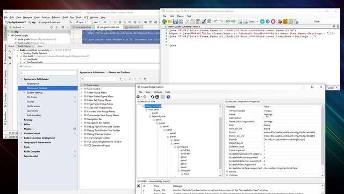Image resolution: width=344 pixels, height=194 pixels.
Task: Collapse the scroll pane node in Accessibility Tree
Action: pos(175,147)
